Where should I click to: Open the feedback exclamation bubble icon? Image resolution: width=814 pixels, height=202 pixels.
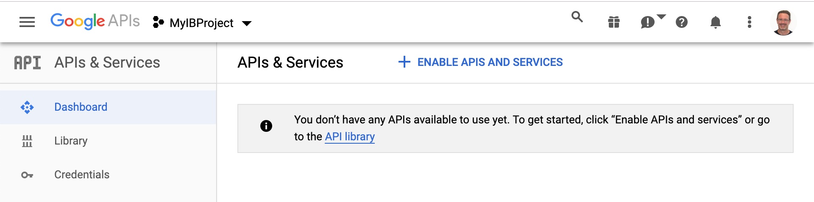click(647, 22)
